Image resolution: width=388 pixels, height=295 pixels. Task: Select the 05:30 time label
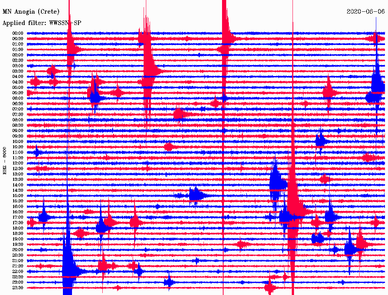tap(18, 93)
